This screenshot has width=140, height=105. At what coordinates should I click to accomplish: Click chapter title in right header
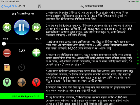(x=92, y=6)
